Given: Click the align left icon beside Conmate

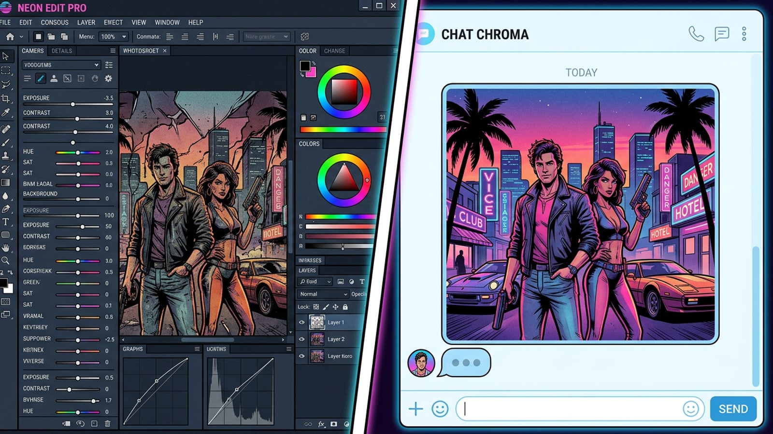Looking at the screenshot, I should [x=170, y=37].
